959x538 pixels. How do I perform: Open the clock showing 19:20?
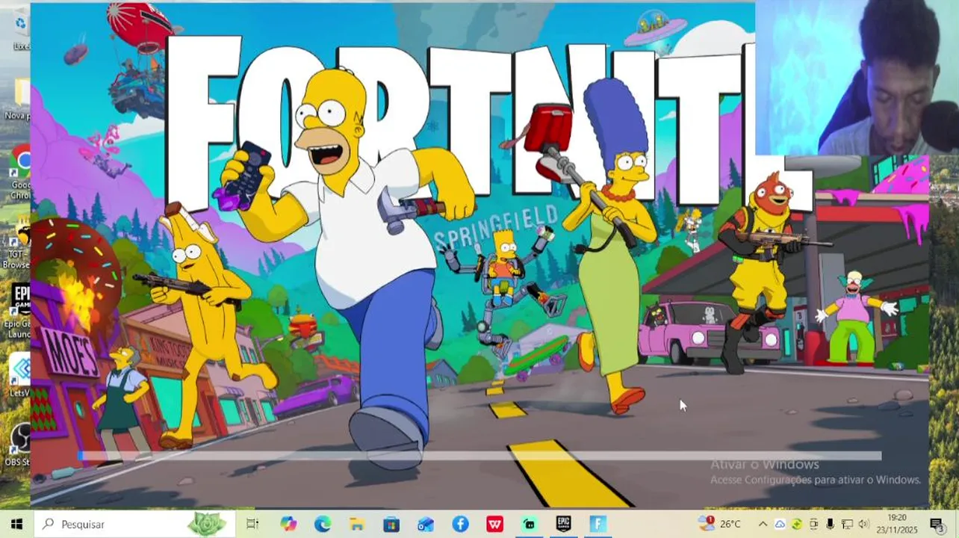(x=898, y=524)
